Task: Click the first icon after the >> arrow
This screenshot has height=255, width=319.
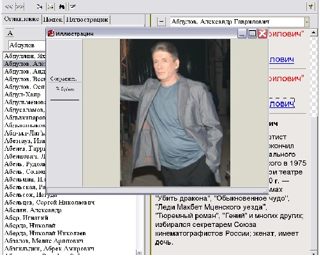Action: pyautogui.click(x=39, y=6)
